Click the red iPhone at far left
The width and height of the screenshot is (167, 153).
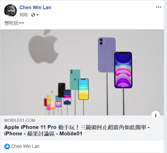click(x=46, y=102)
